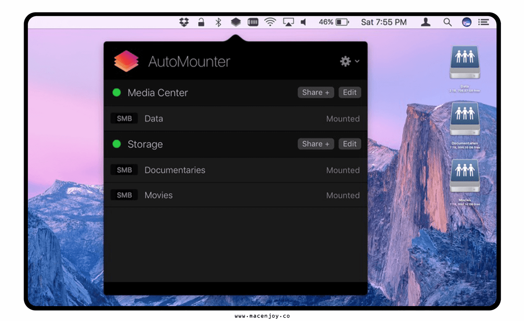Screen dimensions: 524x321
Task: Select the Movies share name
Action: (x=159, y=196)
